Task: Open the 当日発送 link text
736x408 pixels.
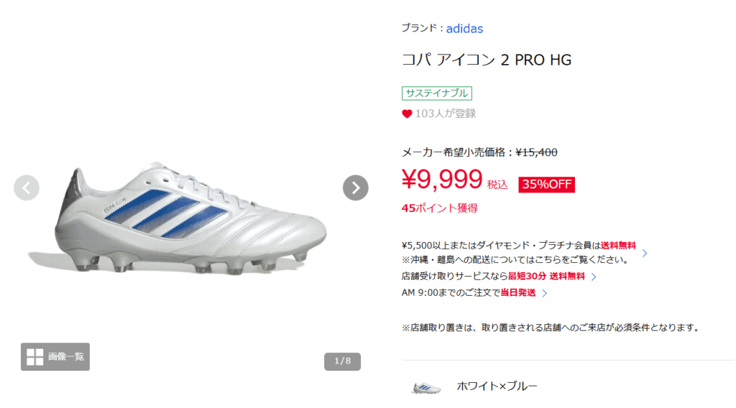Action: (x=517, y=292)
